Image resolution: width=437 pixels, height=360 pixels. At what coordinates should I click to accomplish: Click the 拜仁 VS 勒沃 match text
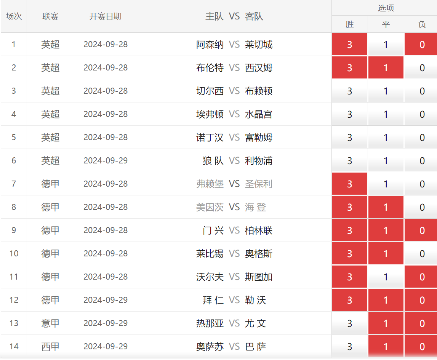point(234,300)
